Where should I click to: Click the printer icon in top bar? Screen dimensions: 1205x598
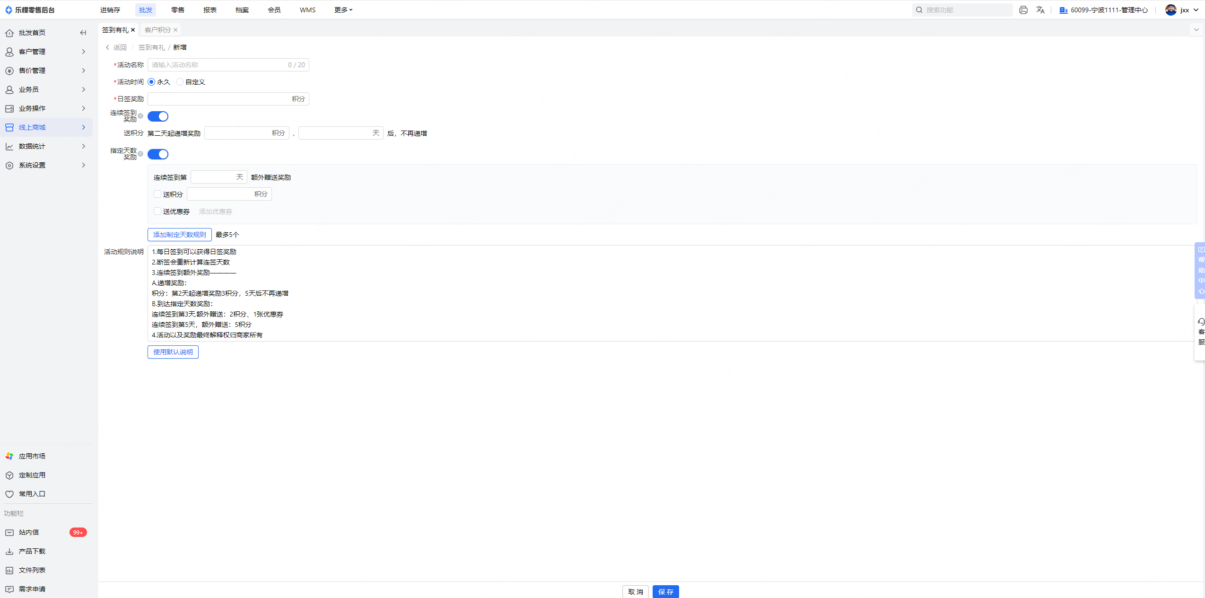pyautogui.click(x=1023, y=10)
